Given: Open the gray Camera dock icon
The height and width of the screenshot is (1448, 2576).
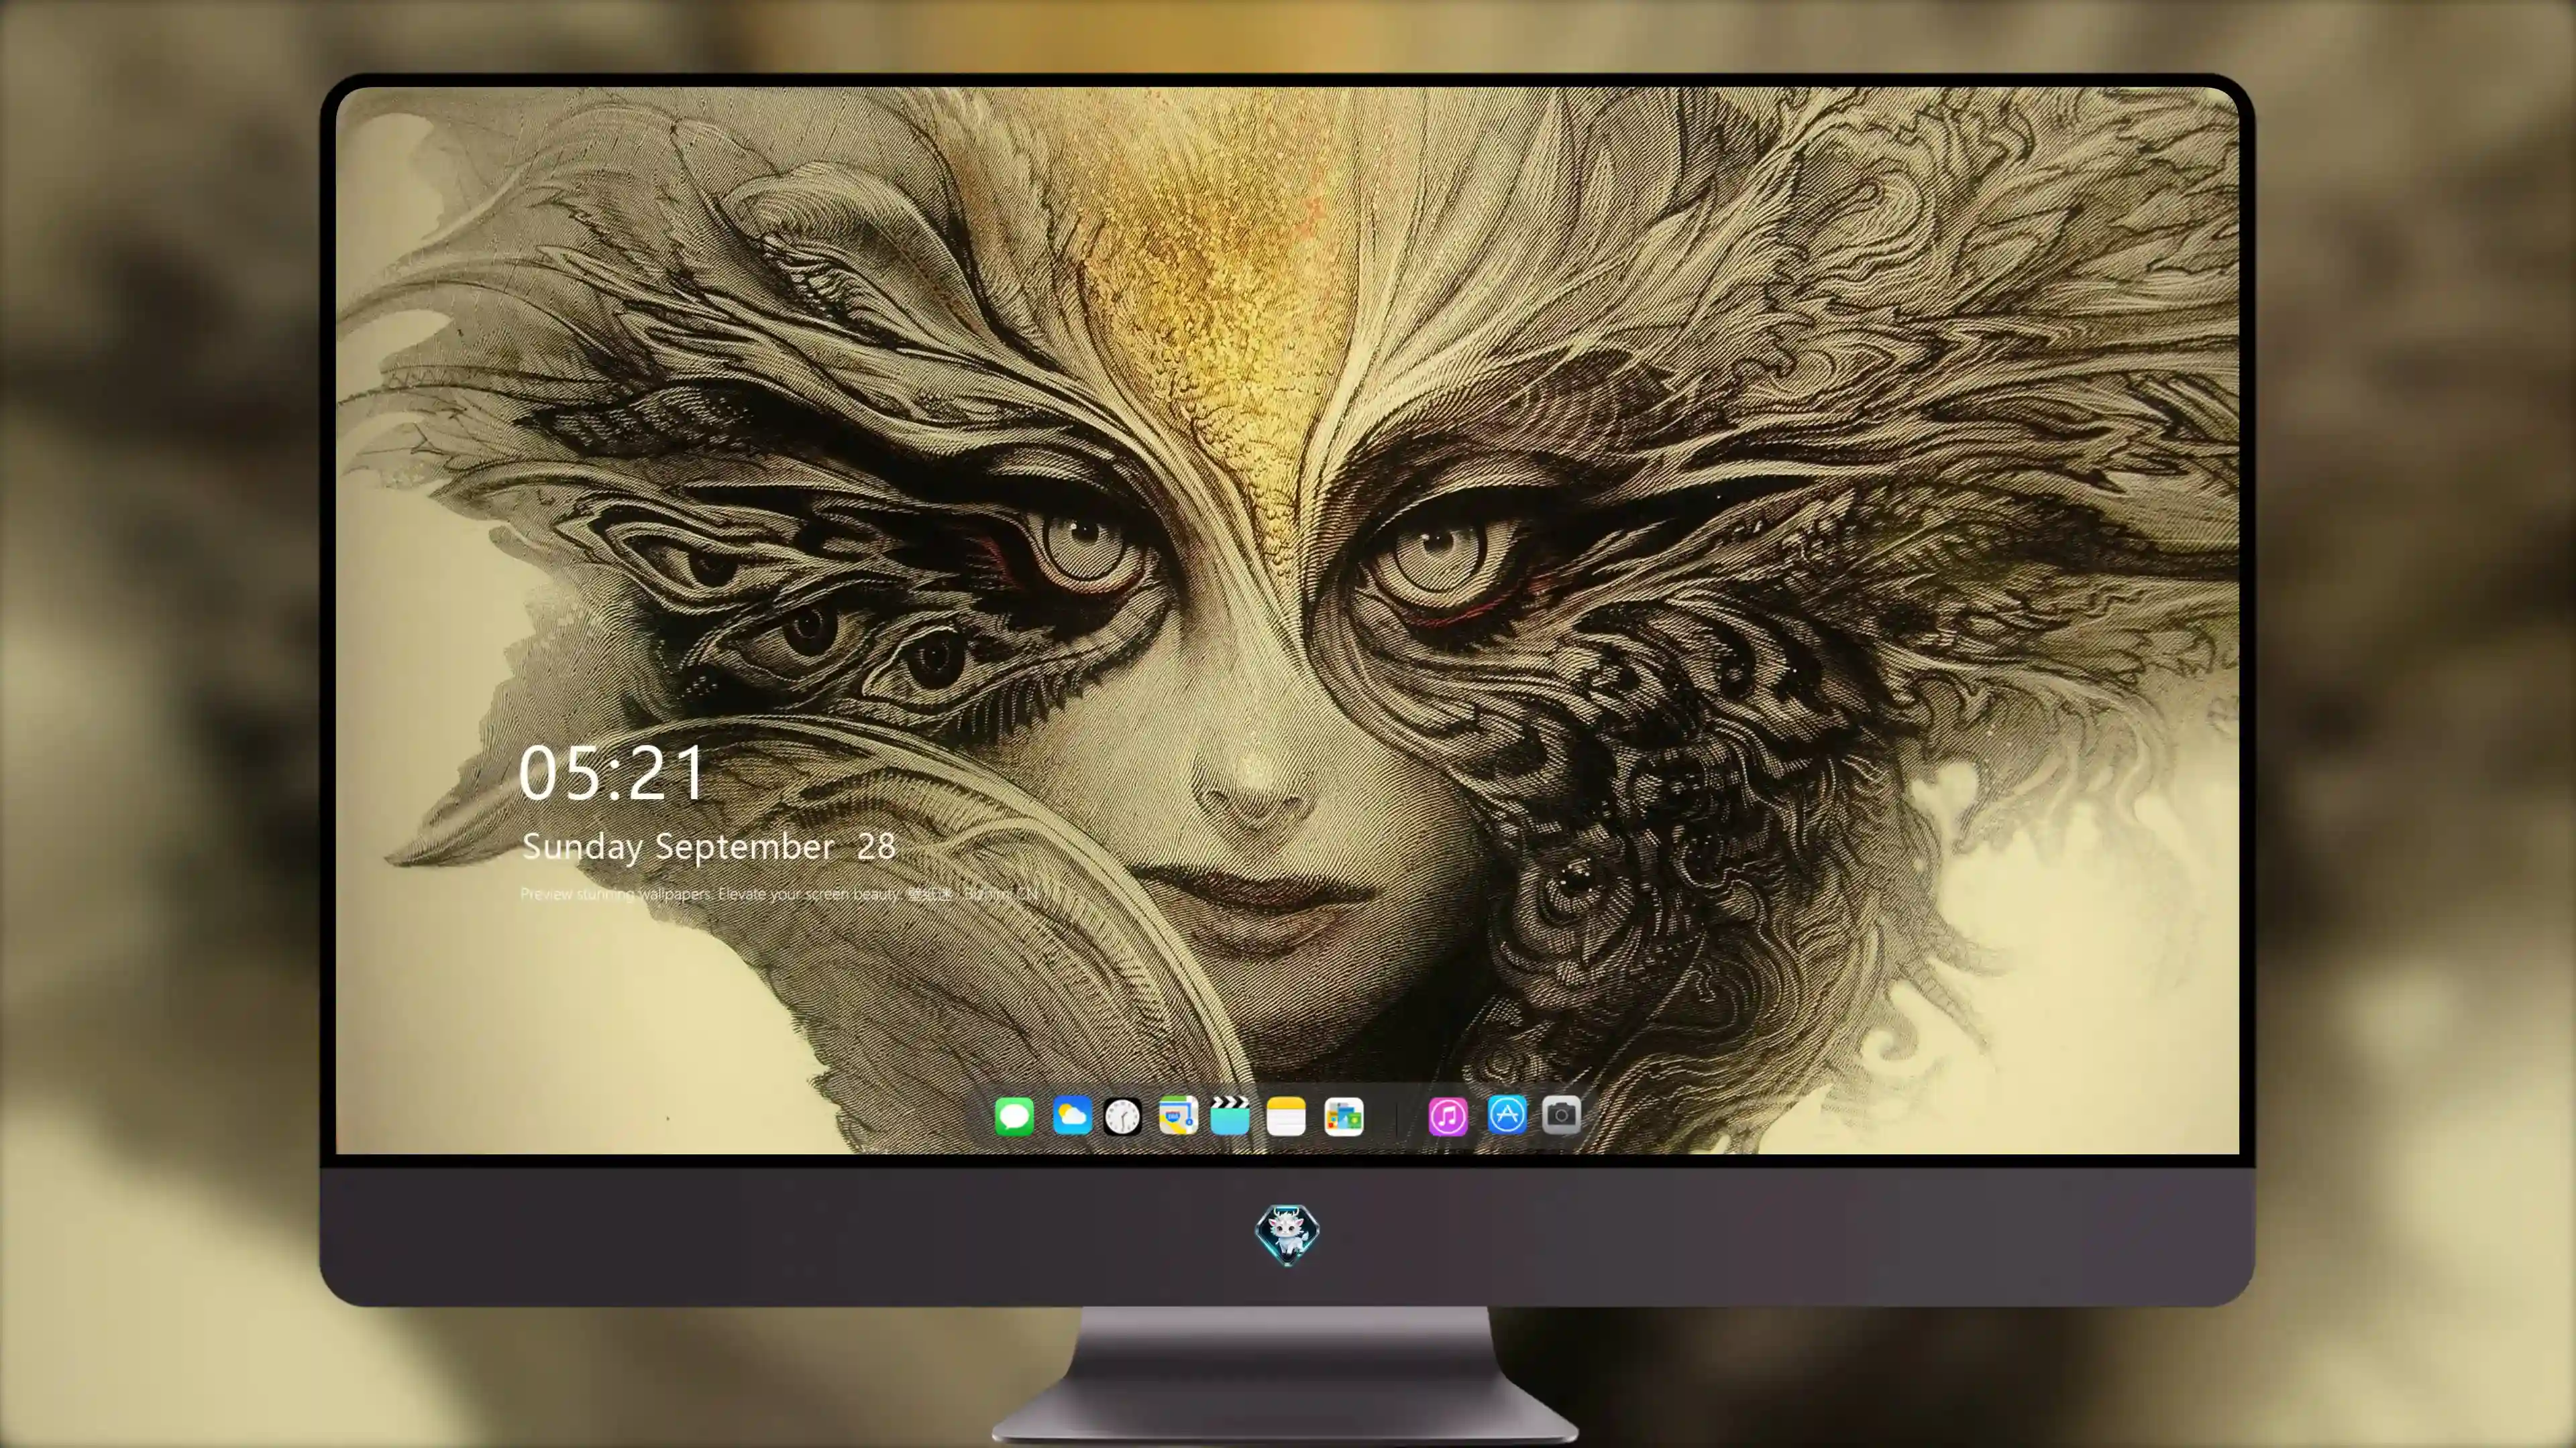Looking at the screenshot, I should click(1561, 1115).
